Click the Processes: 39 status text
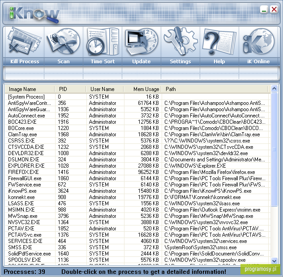Viewport: 283px width, 277px height. pos(24,272)
